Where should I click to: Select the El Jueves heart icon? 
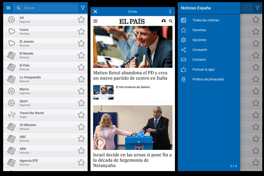pyautogui.click(x=12, y=43)
